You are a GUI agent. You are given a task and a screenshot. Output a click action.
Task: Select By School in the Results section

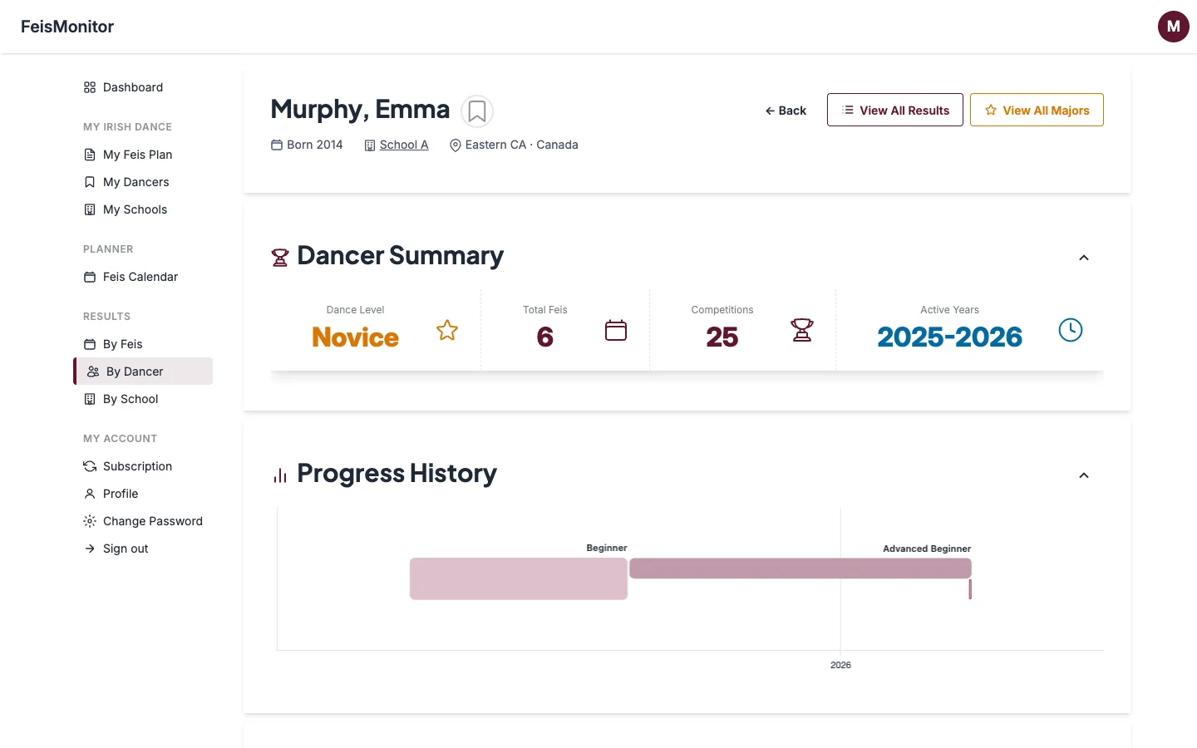[130, 399]
